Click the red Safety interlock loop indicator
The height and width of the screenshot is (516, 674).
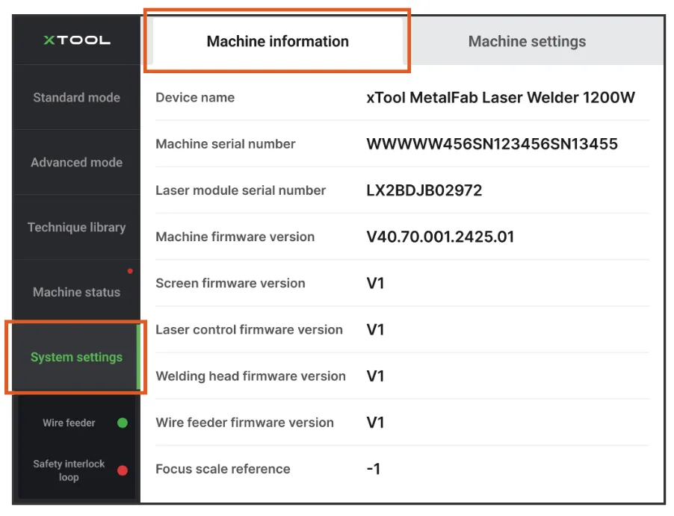(x=123, y=470)
